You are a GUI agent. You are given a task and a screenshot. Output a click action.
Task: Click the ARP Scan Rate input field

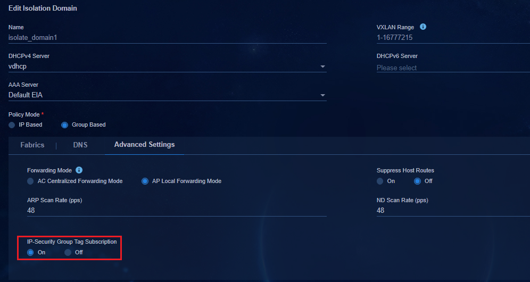tap(177, 210)
